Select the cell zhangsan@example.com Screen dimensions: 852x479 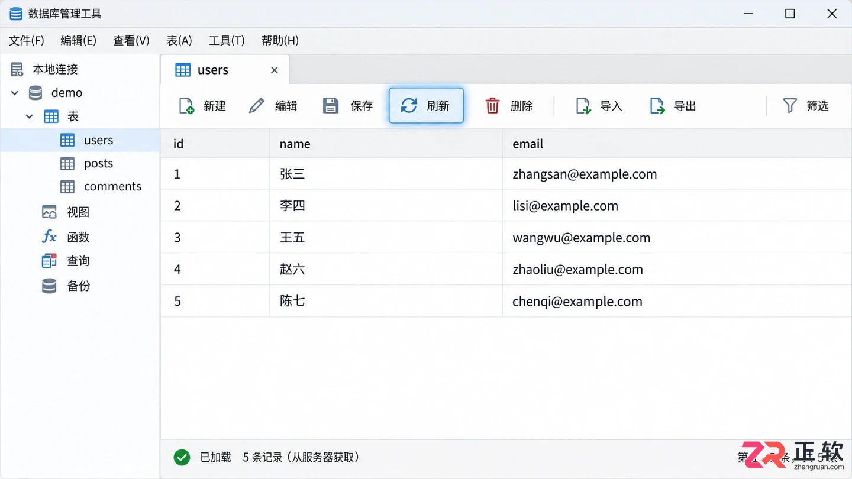click(677, 174)
